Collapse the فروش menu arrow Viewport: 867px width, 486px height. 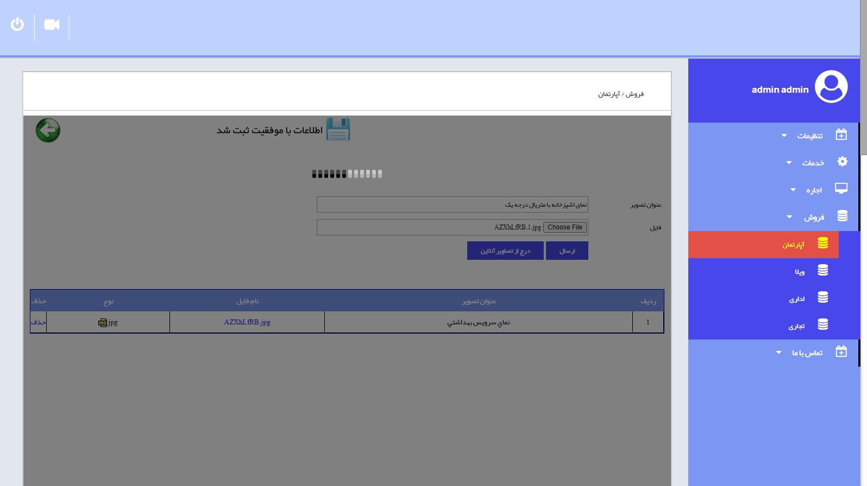point(789,217)
